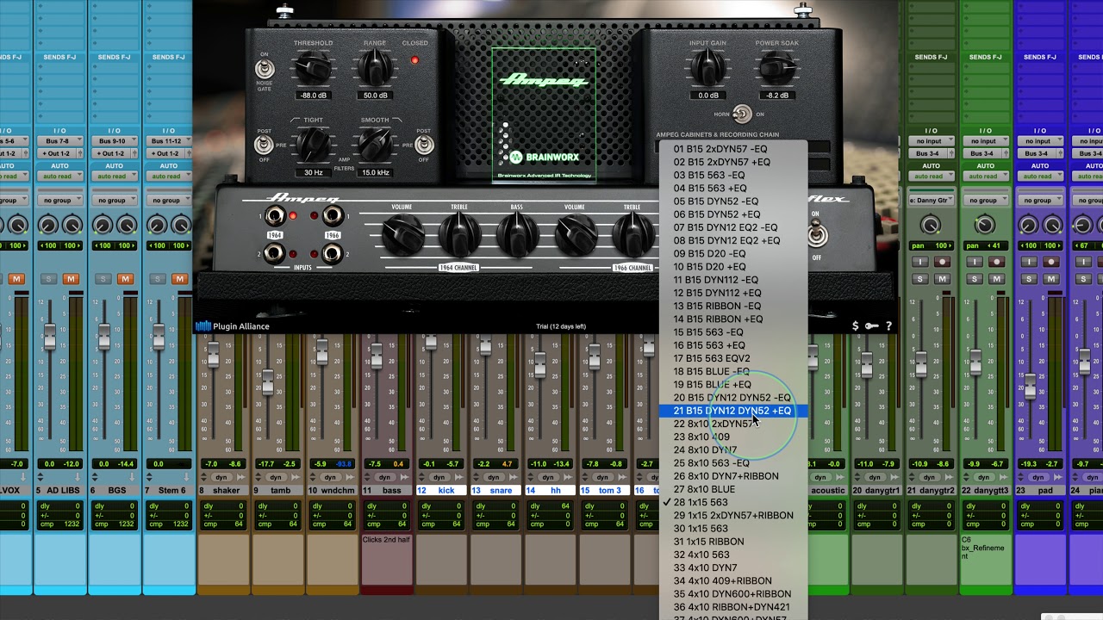Record-enable the pad track
The image size is (1103, 620).
[x=1051, y=262]
